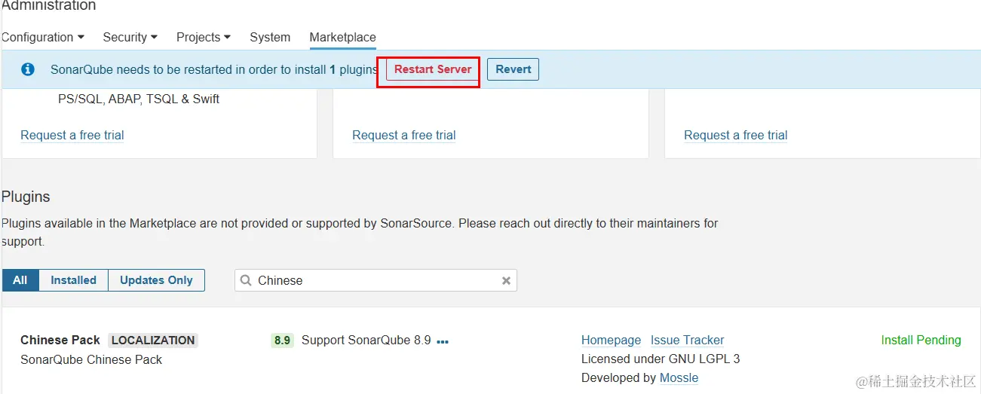Click the 8.9 version badge
The image size is (981, 394).
[282, 341]
